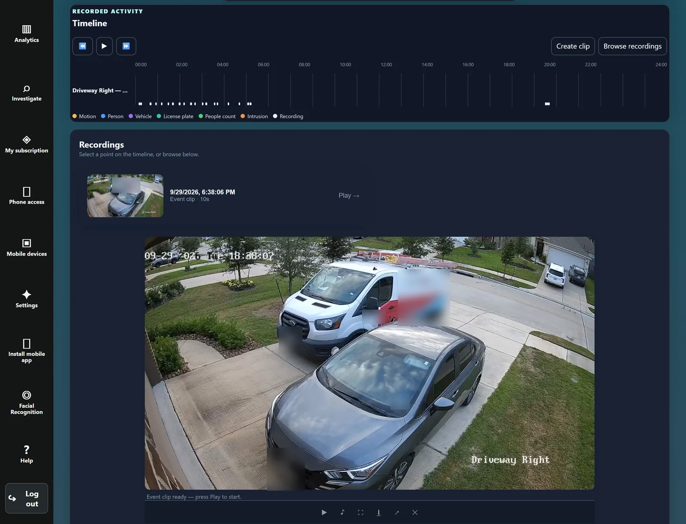Click the Recordings heading
The width and height of the screenshot is (686, 524).
point(102,145)
